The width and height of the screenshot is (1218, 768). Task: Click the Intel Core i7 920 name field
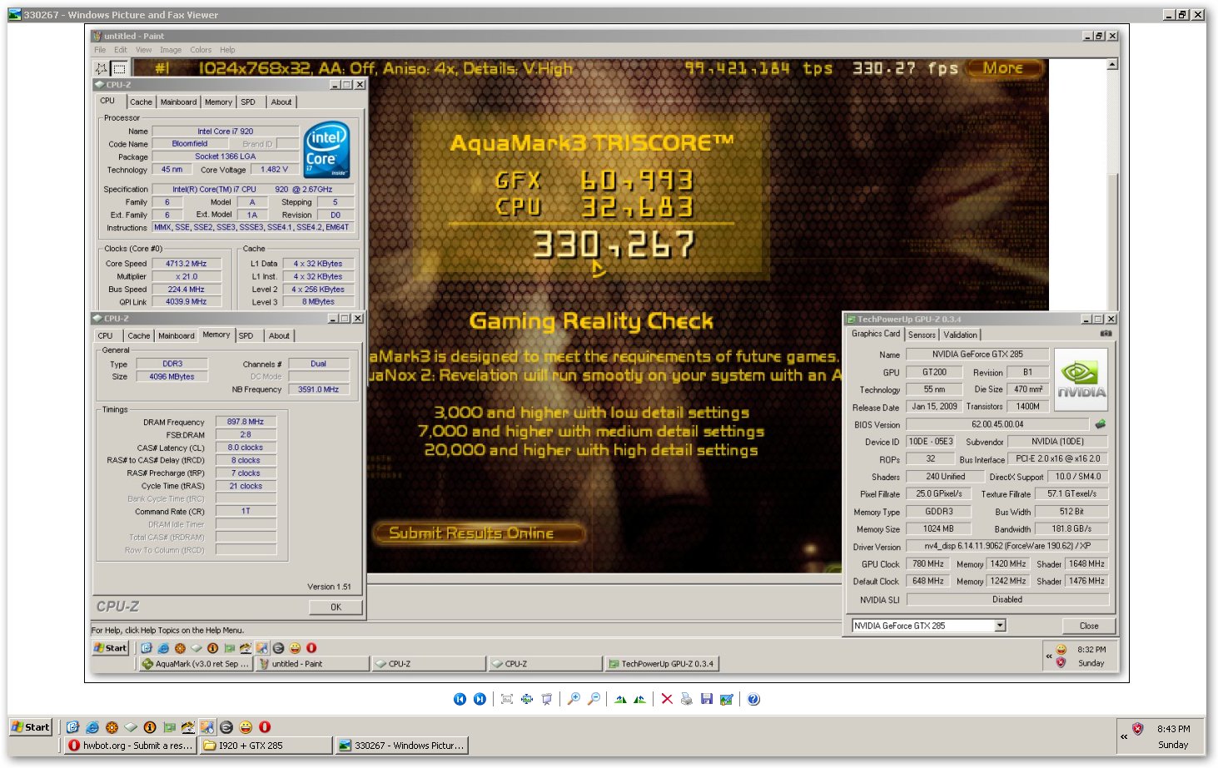click(225, 131)
